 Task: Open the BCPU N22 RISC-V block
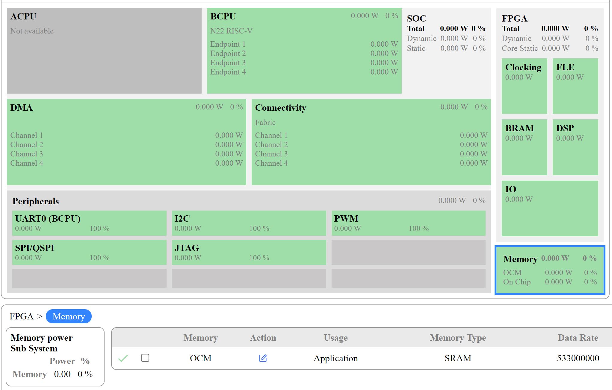[x=304, y=51]
